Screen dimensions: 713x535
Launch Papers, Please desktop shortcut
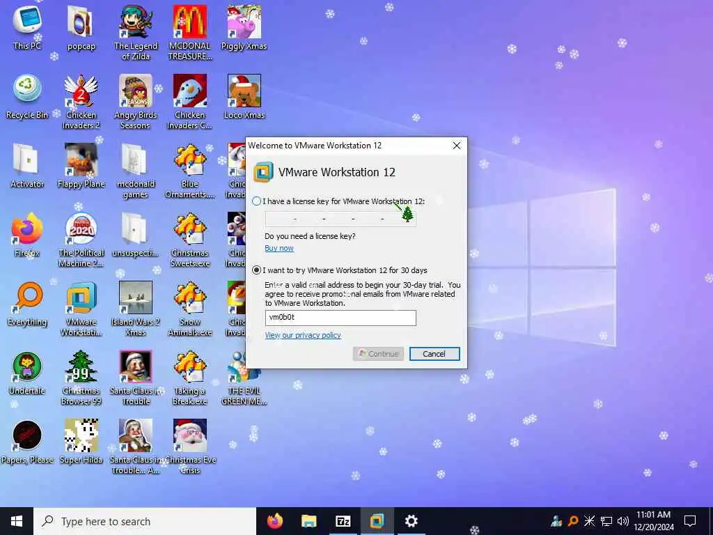coord(27,443)
